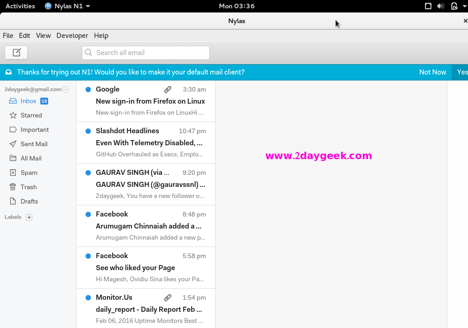The image size is (468, 328).
Task: Click the Drafts page icon
Action: (x=13, y=201)
